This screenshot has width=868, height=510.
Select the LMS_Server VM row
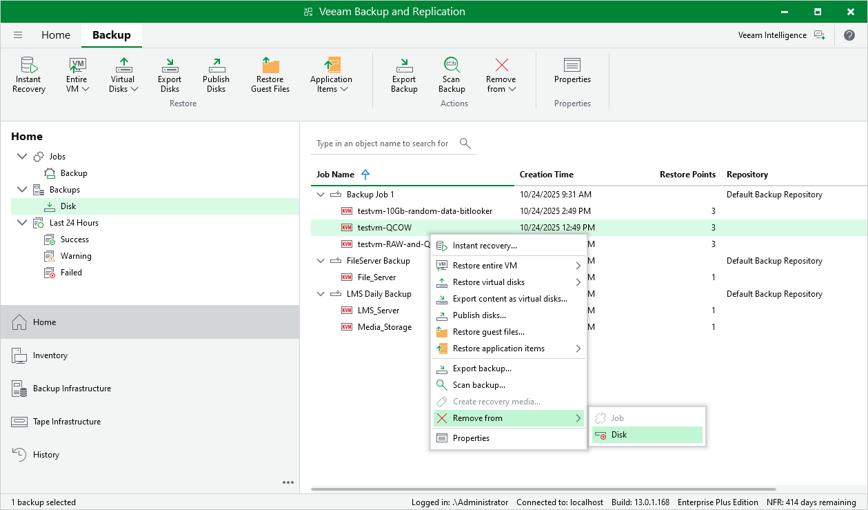coord(379,311)
